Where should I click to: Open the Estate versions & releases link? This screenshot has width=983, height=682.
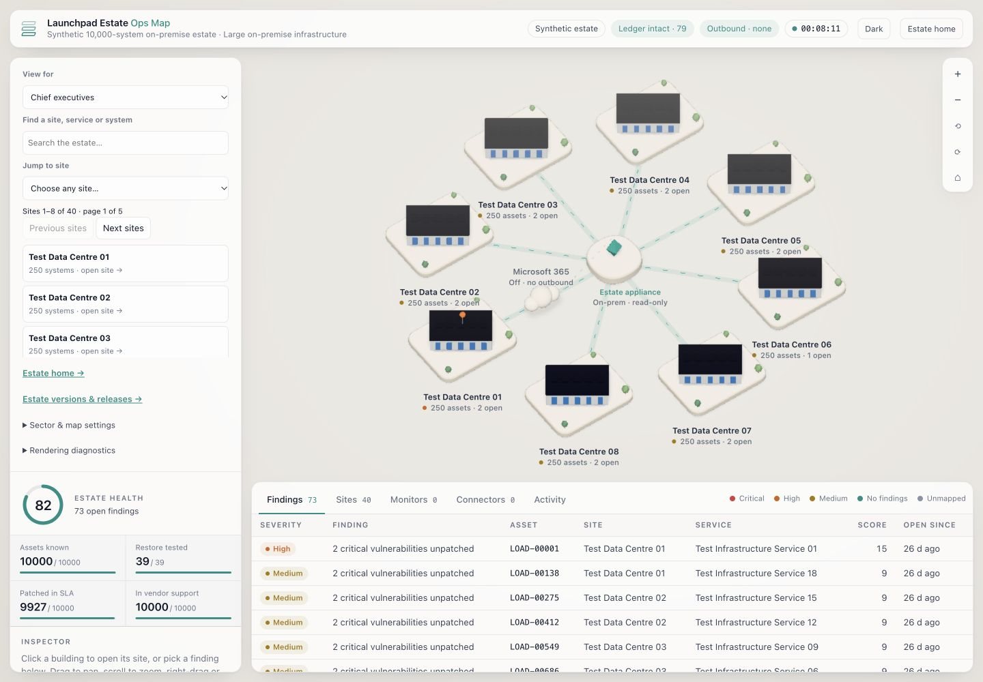coord(82,399)
